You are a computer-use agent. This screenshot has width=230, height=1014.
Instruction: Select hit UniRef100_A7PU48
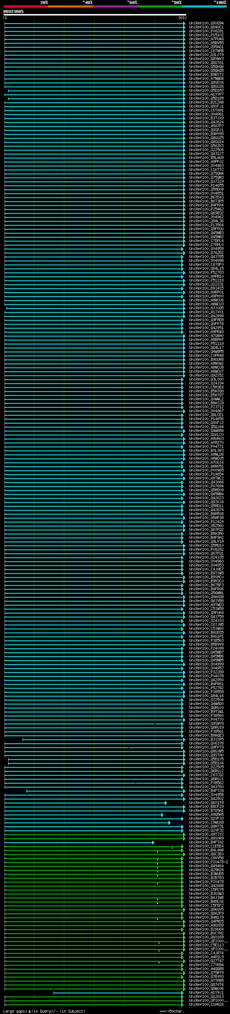[x=206, y=39]
